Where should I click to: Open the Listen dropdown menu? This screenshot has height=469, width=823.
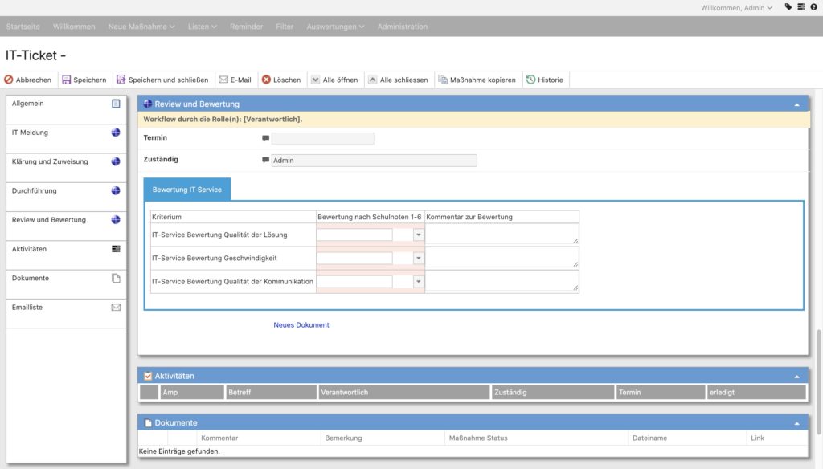point(202,27)
